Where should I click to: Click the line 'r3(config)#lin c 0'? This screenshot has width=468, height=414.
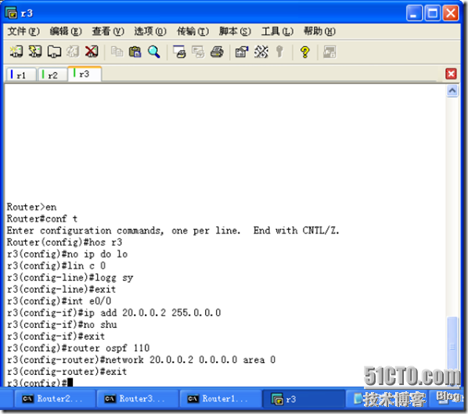(x=56, y=265)
